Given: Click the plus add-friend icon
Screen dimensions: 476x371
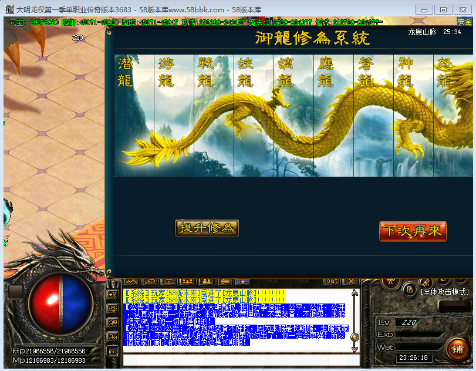Looking at the screenshot, I should point(242,282).
